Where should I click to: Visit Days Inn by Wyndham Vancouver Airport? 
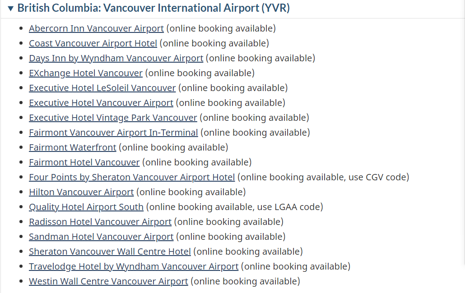click(x=116, y=58)
